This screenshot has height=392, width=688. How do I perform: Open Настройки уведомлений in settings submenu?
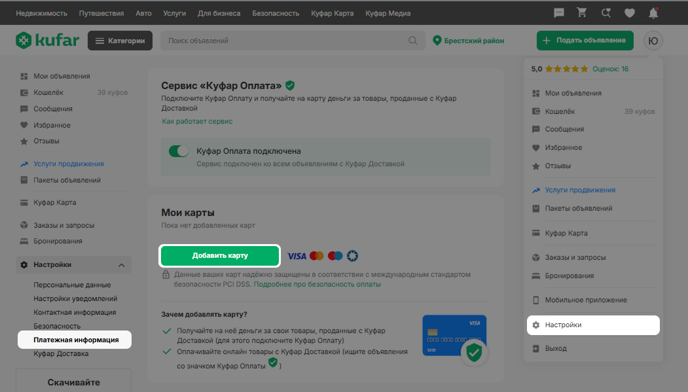[75, 298]
